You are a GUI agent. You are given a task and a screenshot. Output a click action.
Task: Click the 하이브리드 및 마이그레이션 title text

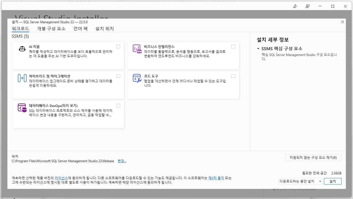pyautogui.click(x=50, y=76)
